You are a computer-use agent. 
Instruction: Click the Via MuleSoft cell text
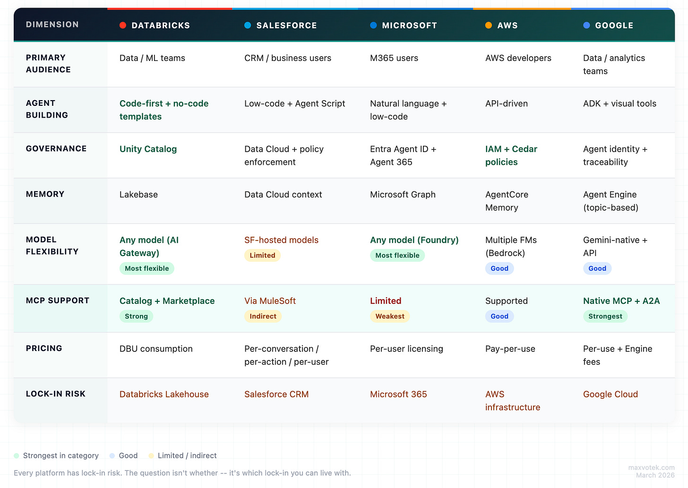tap(270, 301)
